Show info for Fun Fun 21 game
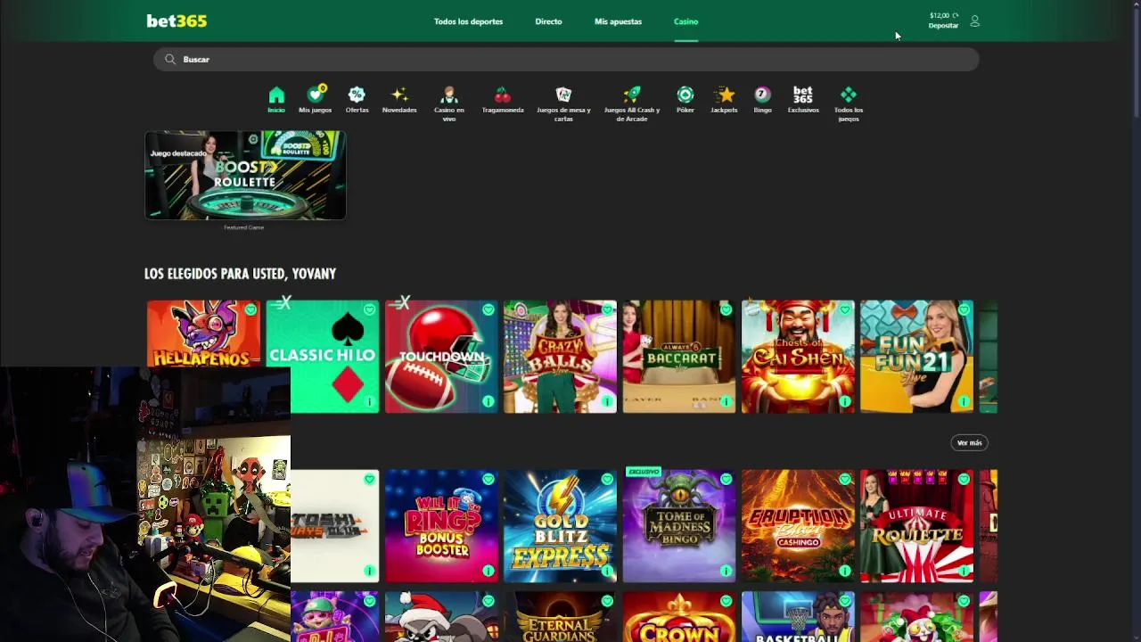Viewport: 1141px width, 642px height. pos(964,401)
